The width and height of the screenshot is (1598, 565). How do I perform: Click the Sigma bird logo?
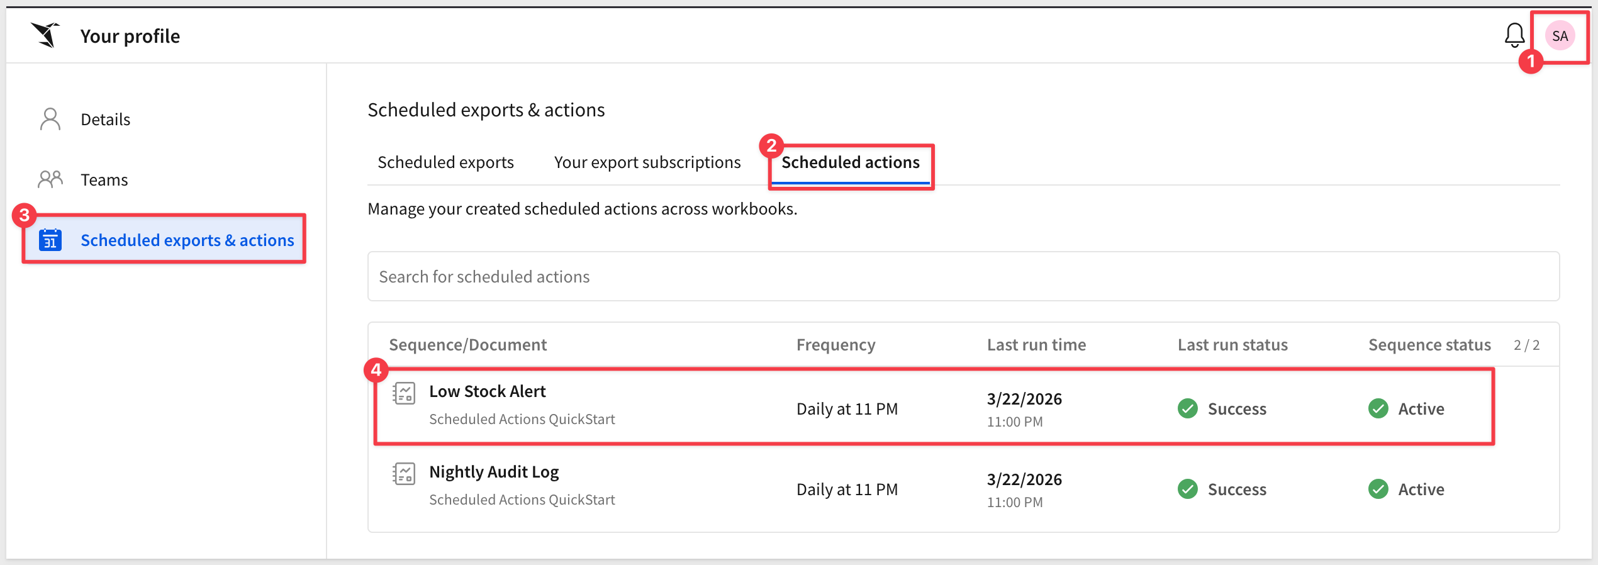click(x=45, y=35)
